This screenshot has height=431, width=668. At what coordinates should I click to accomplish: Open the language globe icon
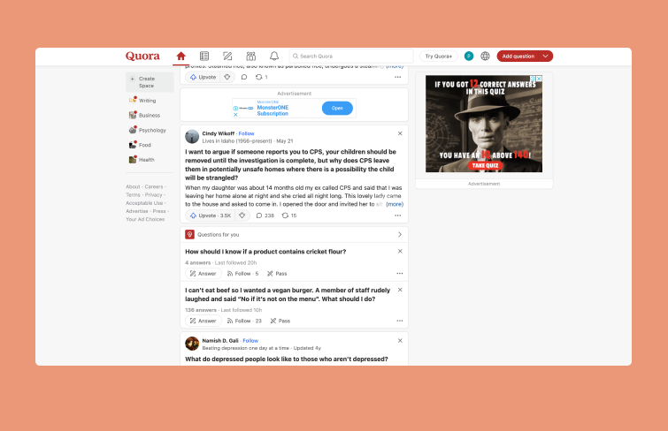485,57
